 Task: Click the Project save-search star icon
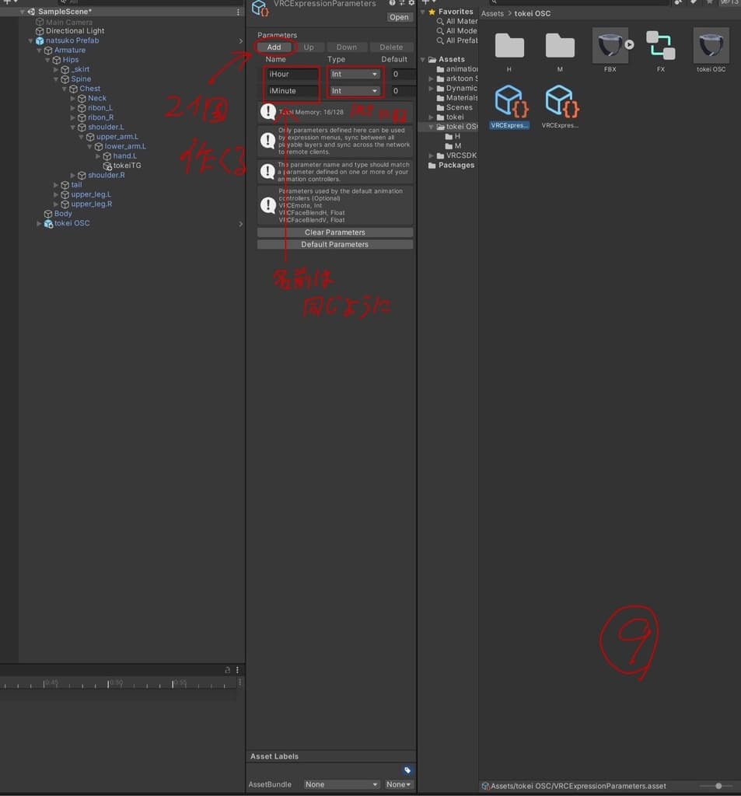pyautogui.click(x=710, y=2)
